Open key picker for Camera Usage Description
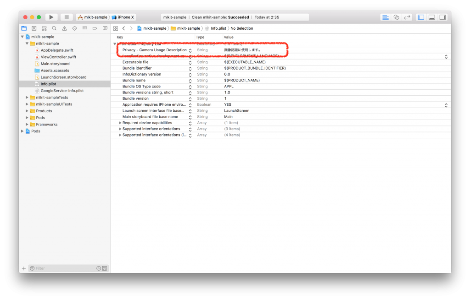470x300 pixels. 190,50
